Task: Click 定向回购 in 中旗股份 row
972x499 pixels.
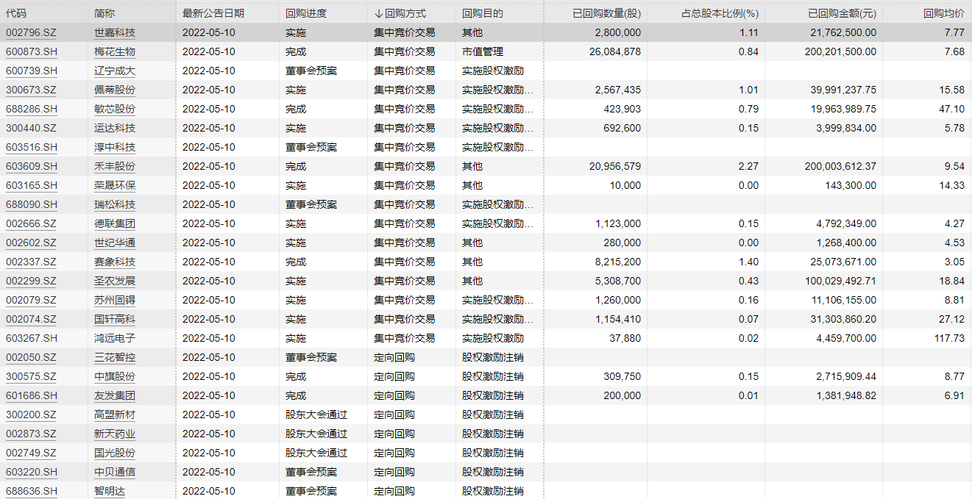Action: click(394, 376)
